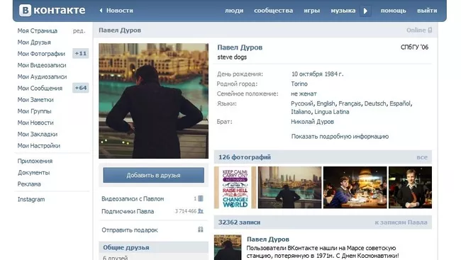
Task: Go to Новости in the header
Action: pyautogui.click(x=120, y=11)
